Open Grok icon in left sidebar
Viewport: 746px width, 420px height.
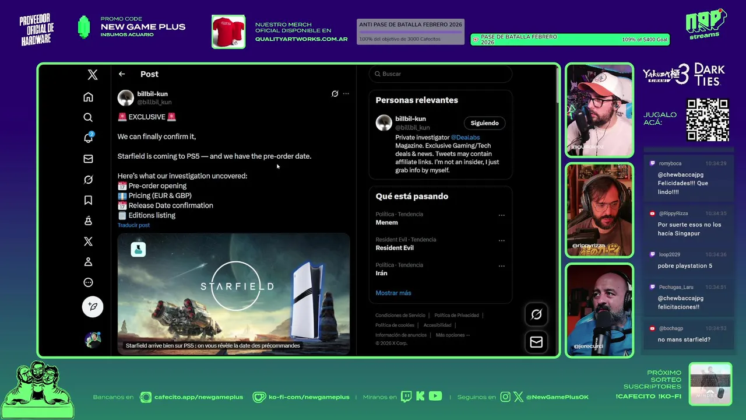(88, 180)
